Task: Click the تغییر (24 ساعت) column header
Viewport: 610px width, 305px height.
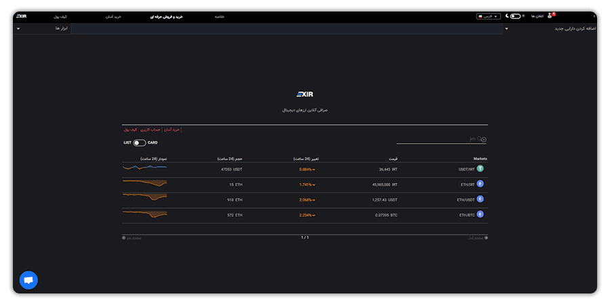Action: coord(306,159)
